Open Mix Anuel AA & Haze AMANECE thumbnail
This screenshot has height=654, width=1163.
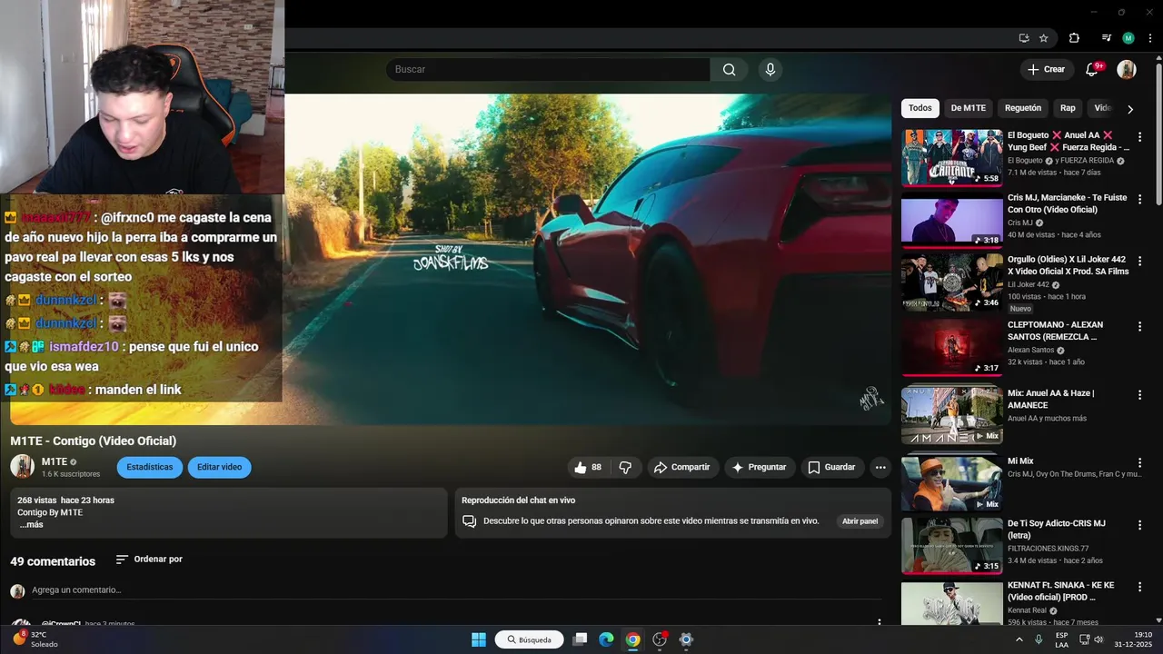coord(952,415)
